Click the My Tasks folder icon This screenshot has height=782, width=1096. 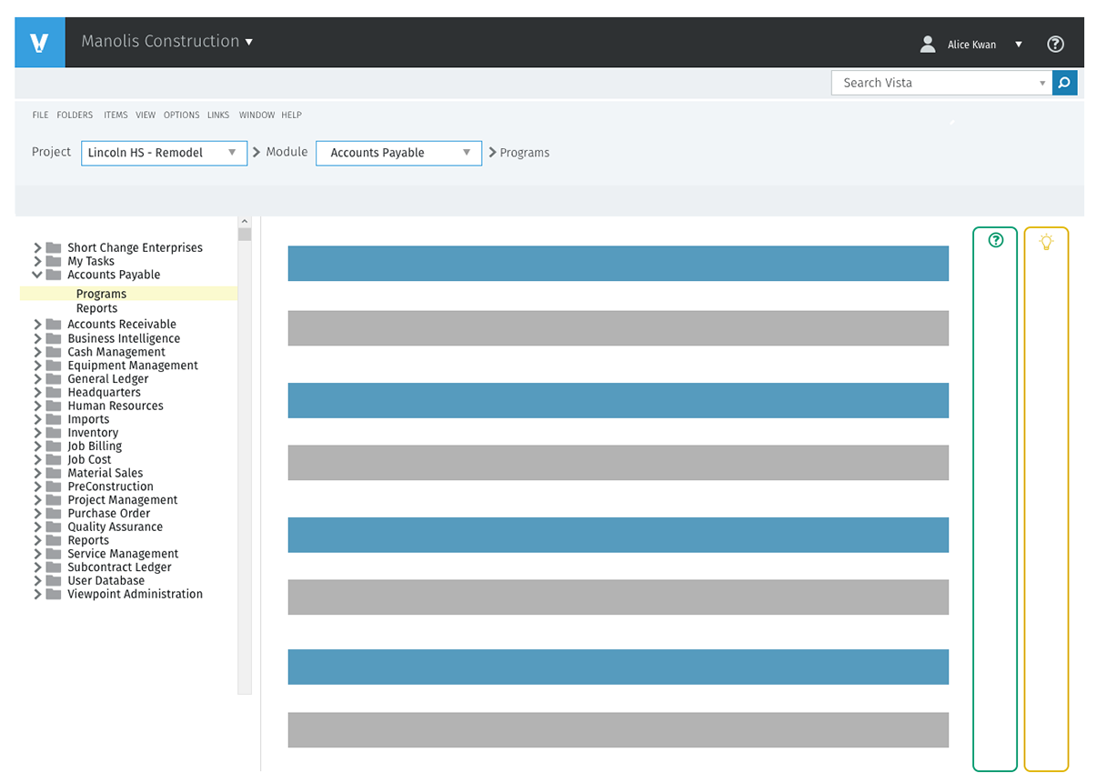(54, 261)
